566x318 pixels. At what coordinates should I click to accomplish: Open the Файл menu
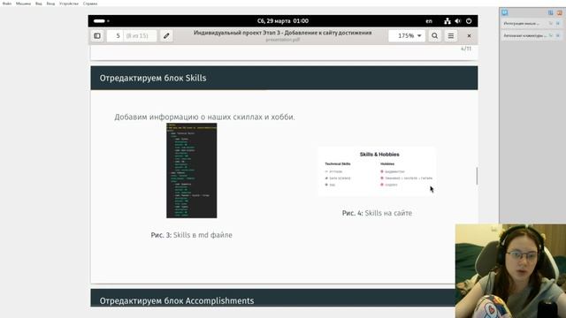[x=7, y=4]
